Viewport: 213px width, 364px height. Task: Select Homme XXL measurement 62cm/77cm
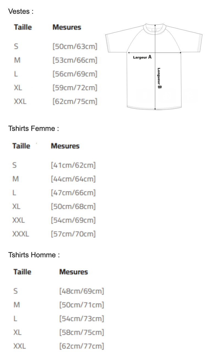(82, 346)
